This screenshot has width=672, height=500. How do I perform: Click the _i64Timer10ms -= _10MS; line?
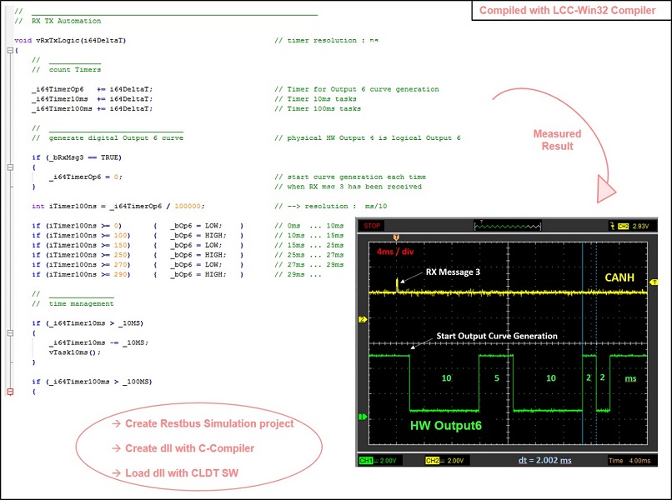click(98, 342)
